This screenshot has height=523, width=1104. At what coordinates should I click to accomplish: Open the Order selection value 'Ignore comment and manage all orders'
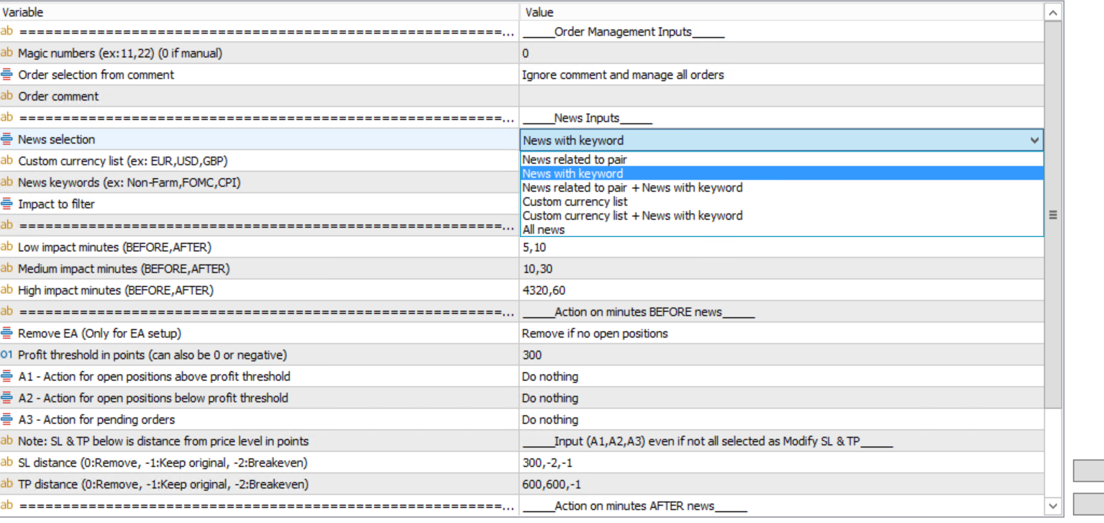point(781,75)
